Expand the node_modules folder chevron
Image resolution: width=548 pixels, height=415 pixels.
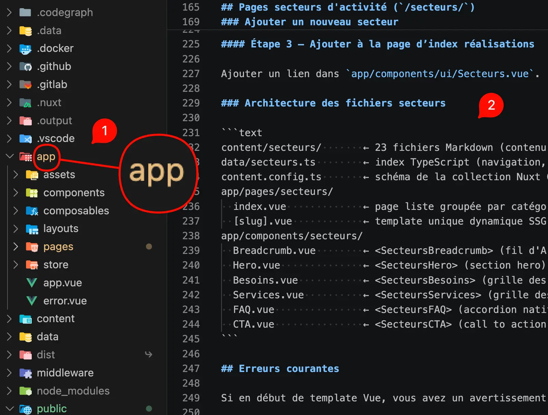[10, 391]
